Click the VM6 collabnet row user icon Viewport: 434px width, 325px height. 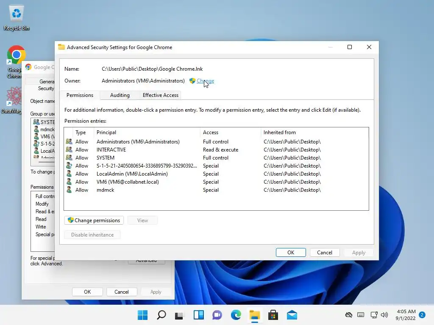pos(69,182)
